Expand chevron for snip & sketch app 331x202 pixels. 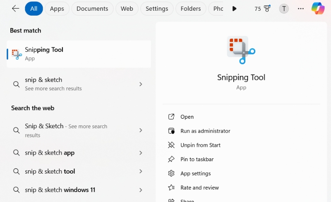tap(141, 153)
